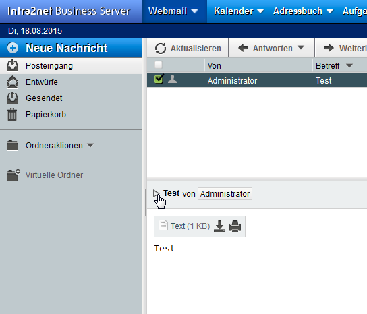Open the Kalender menu
Screen dimensions: 367x314
point(239,11)
